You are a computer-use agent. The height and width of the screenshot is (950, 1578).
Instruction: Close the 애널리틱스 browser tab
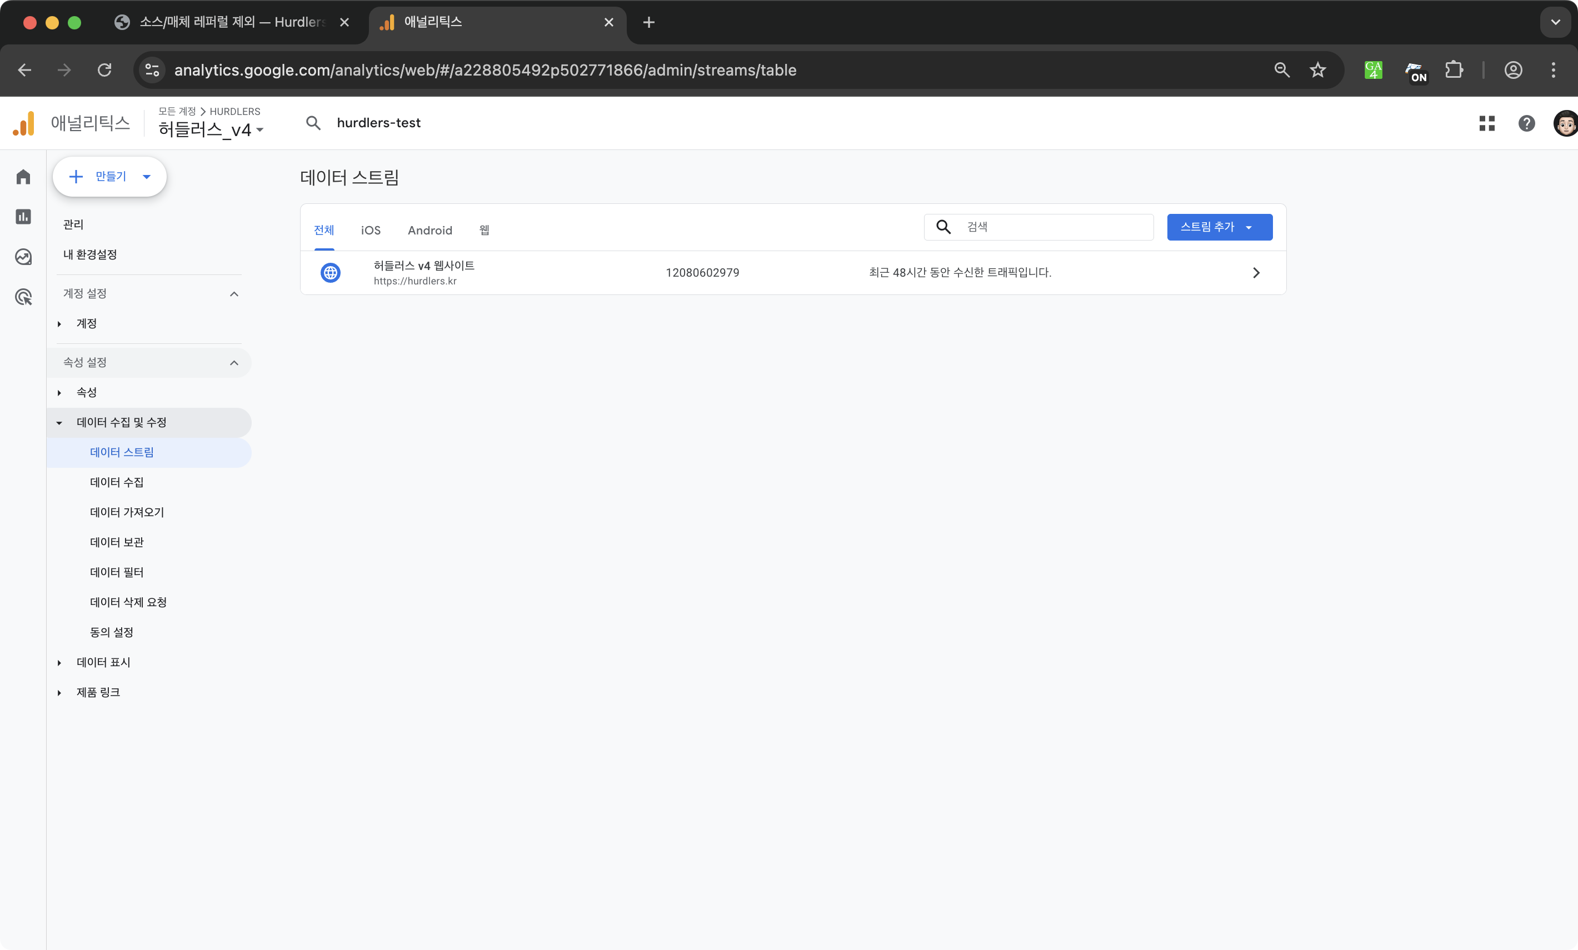[609, 22]
